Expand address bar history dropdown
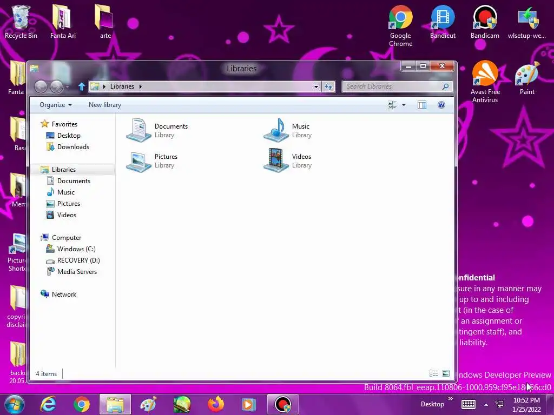The image size is (554, 415). coord(316,86)
